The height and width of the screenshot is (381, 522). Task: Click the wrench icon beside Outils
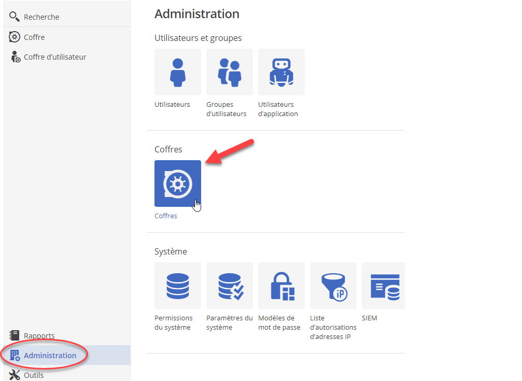[15, 375]
